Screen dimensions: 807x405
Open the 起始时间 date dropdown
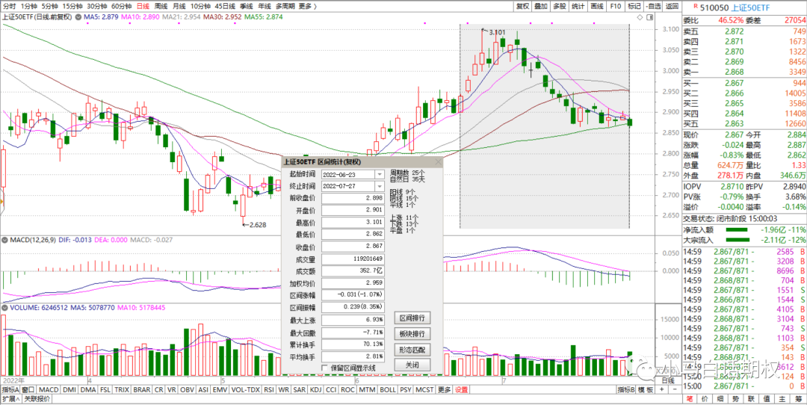(380, 173)
